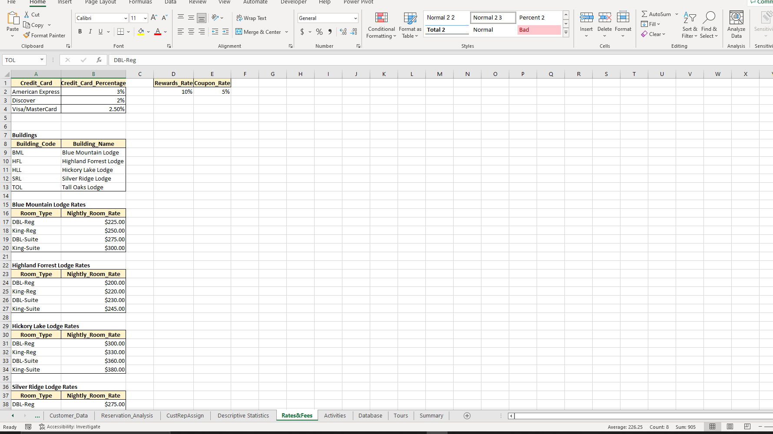This screenshot has height=434, width=773.
Task: Click Increase Decimal icon
Action: [x=343, y=32]
